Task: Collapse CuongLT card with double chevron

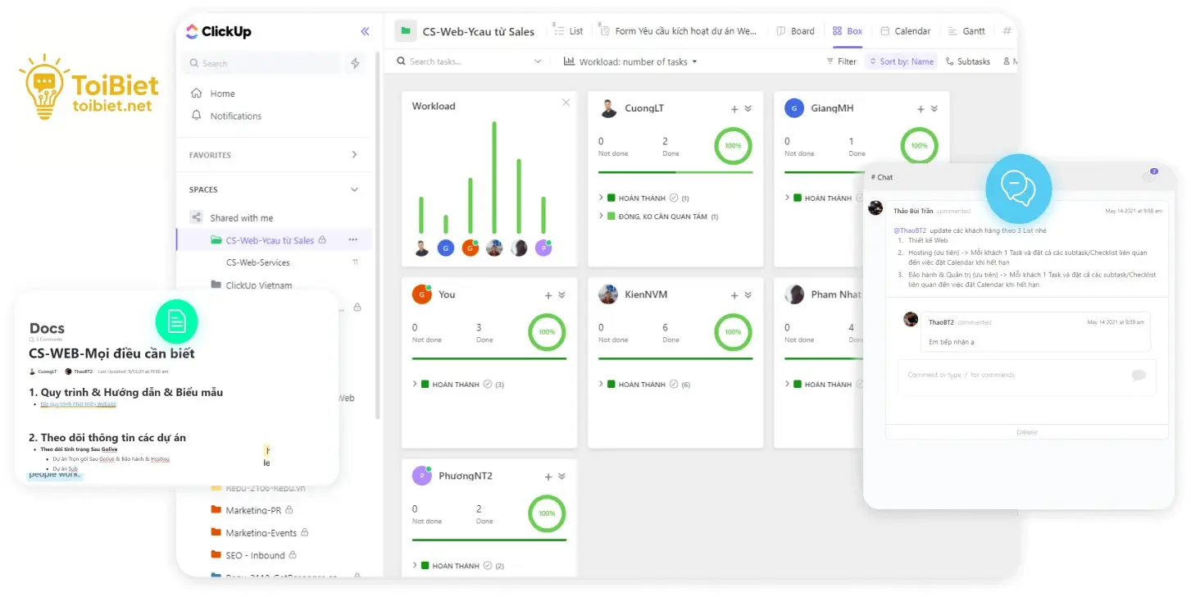Action: [x=748, y=109]
